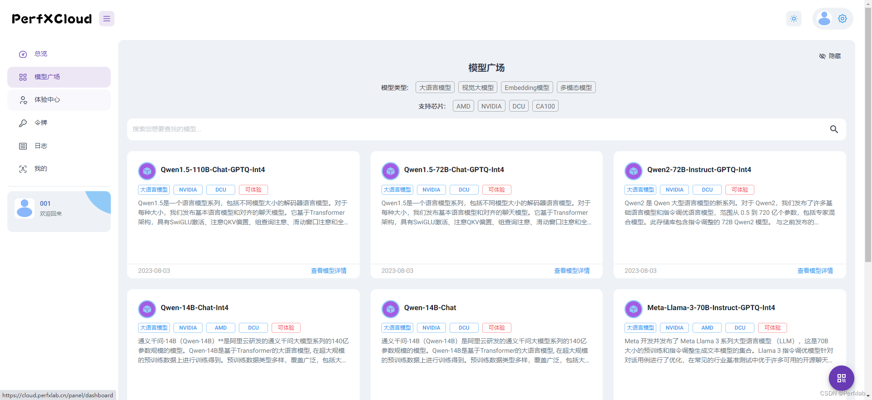Click 可体验 tag on Qwen2-72B-Instruct card
The height and width of the screenshot is (400, 872).
[x=740, y=190]
